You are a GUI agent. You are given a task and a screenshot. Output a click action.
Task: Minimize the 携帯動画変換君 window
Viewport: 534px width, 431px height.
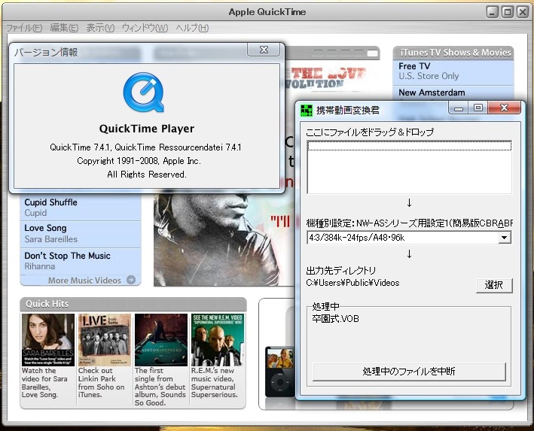coord(459,108)
